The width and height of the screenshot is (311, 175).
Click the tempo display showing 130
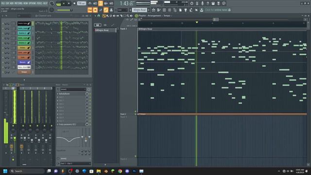81,3
